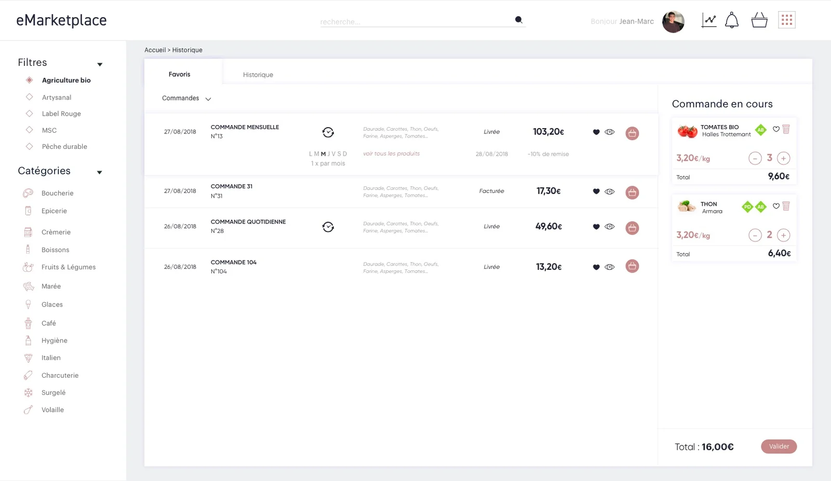The width and height of the screenshot is (831, 481).
Task: Click the Tomates Bio product thumbnail
Action: [687, 131]
